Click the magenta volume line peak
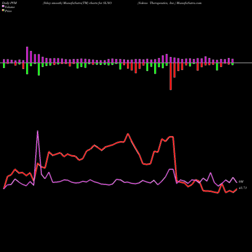The image size is (252, 252). (x=37, y=131)
